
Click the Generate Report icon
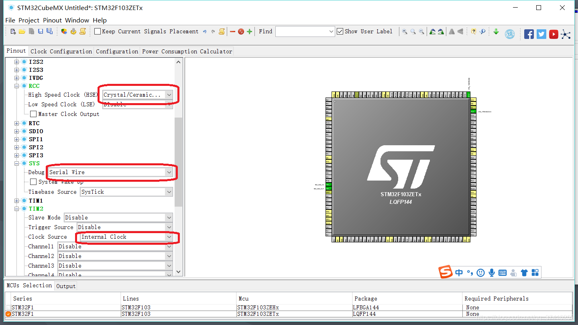click(x=64, y=31)
